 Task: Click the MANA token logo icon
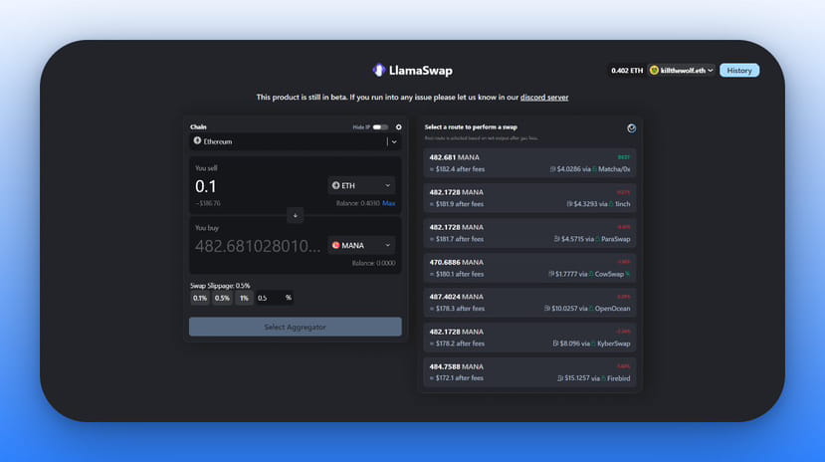pyautogui.click(x=335, y=245)
